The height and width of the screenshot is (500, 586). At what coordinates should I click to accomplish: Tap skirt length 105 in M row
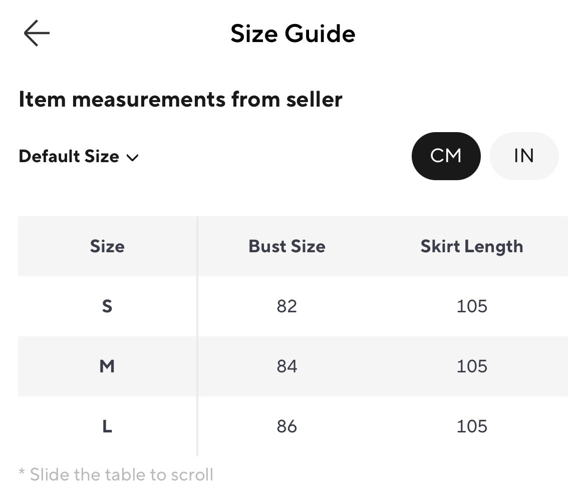(x=472, y=366)
